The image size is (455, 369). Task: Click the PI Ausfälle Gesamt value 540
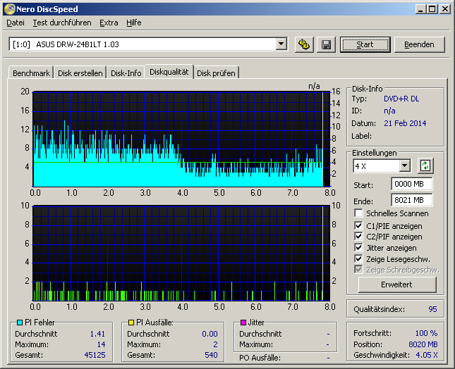[211, 355]
